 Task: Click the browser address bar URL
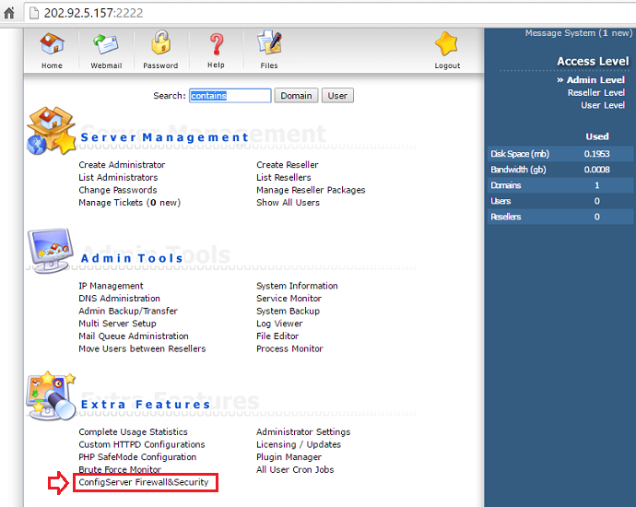(93, 14)
